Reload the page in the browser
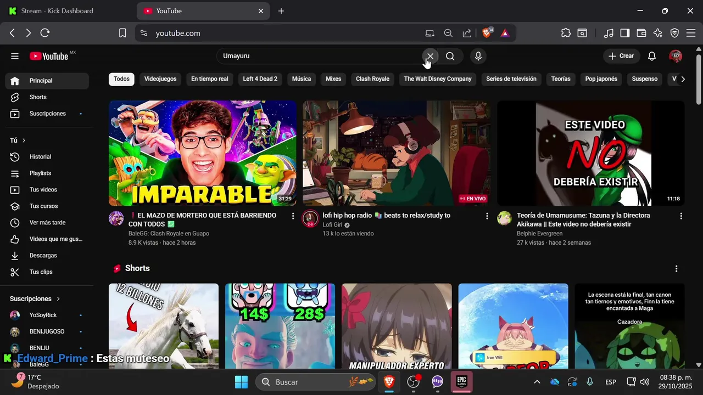The height and width of the screenshot is (395, 703). point(45,33)
